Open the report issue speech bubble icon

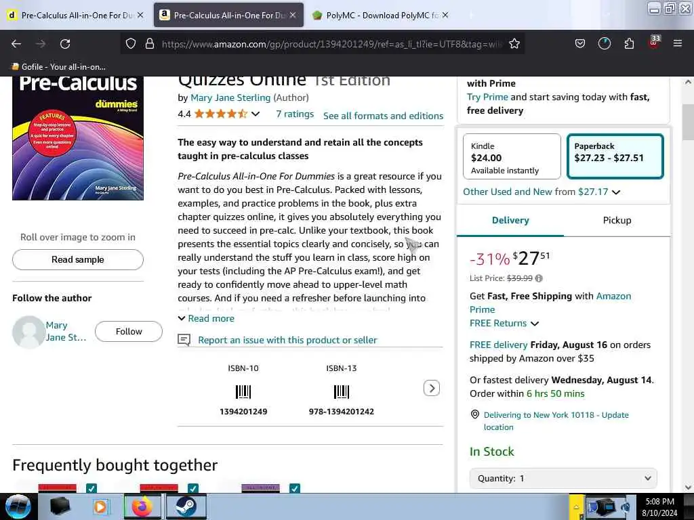point(184,340)
